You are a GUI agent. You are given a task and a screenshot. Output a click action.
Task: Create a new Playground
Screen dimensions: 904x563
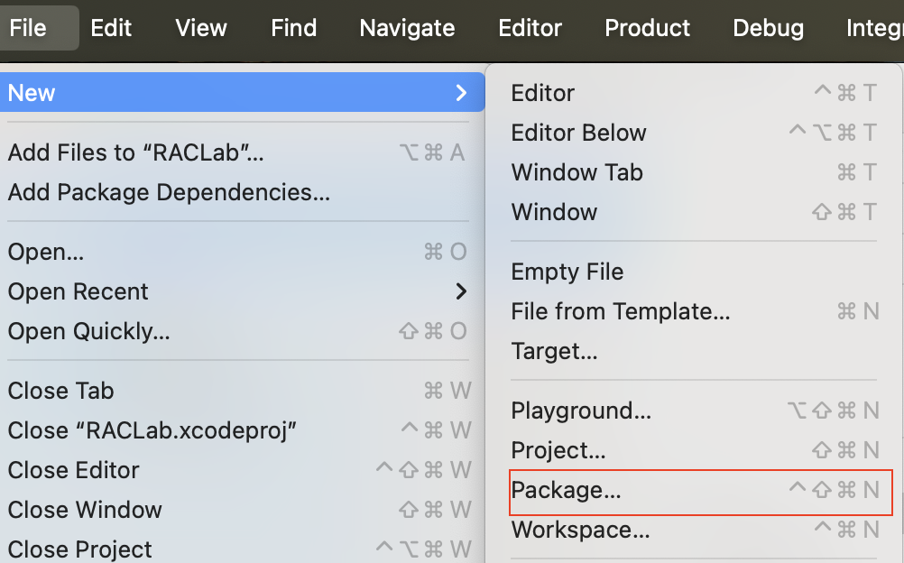tap(581, 411)
